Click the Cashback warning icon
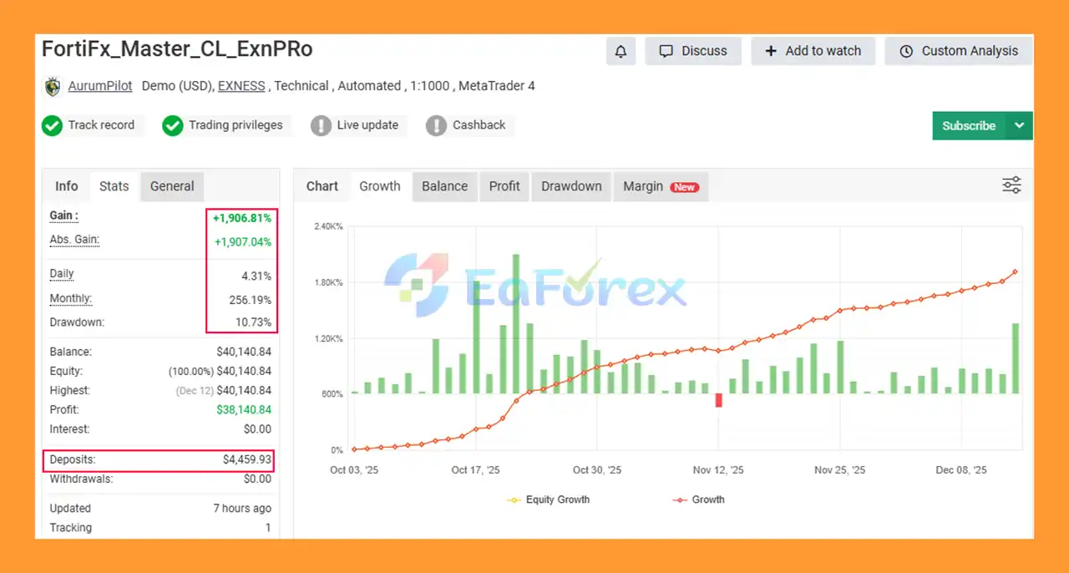1069x573 pixels. (436, 125)
